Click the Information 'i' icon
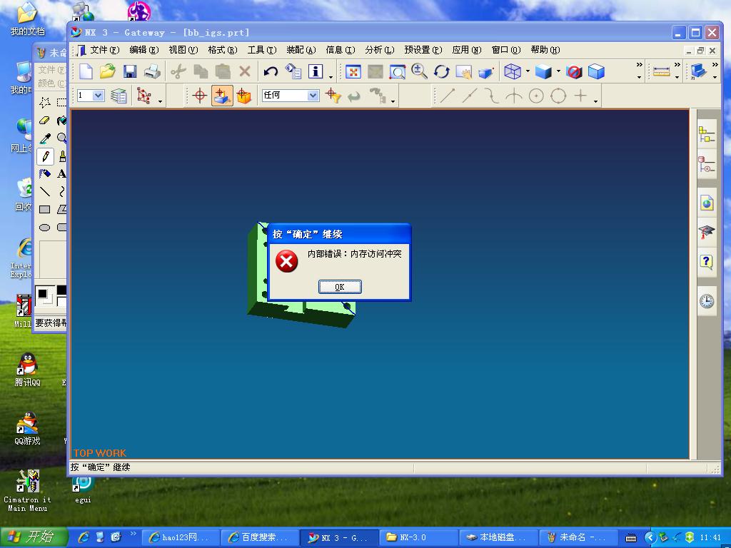Image resolution: width=731 pixels, height=548 pixels. tap(316, 71)
